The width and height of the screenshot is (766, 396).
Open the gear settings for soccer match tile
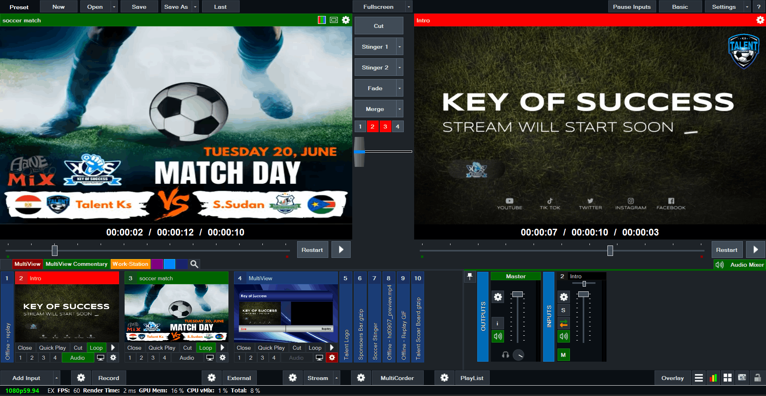pos(223,358)
